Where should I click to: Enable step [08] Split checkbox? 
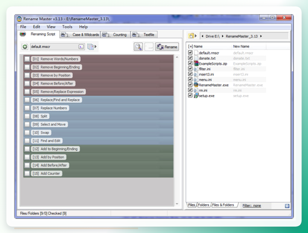pos(27,116)
